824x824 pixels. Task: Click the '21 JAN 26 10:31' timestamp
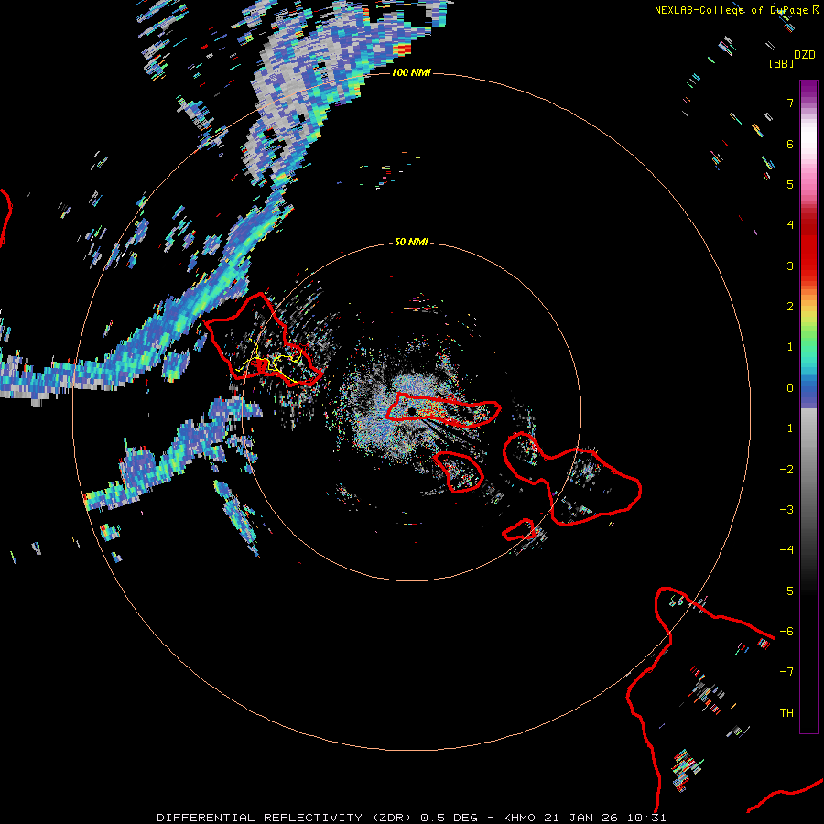[605, 818]
